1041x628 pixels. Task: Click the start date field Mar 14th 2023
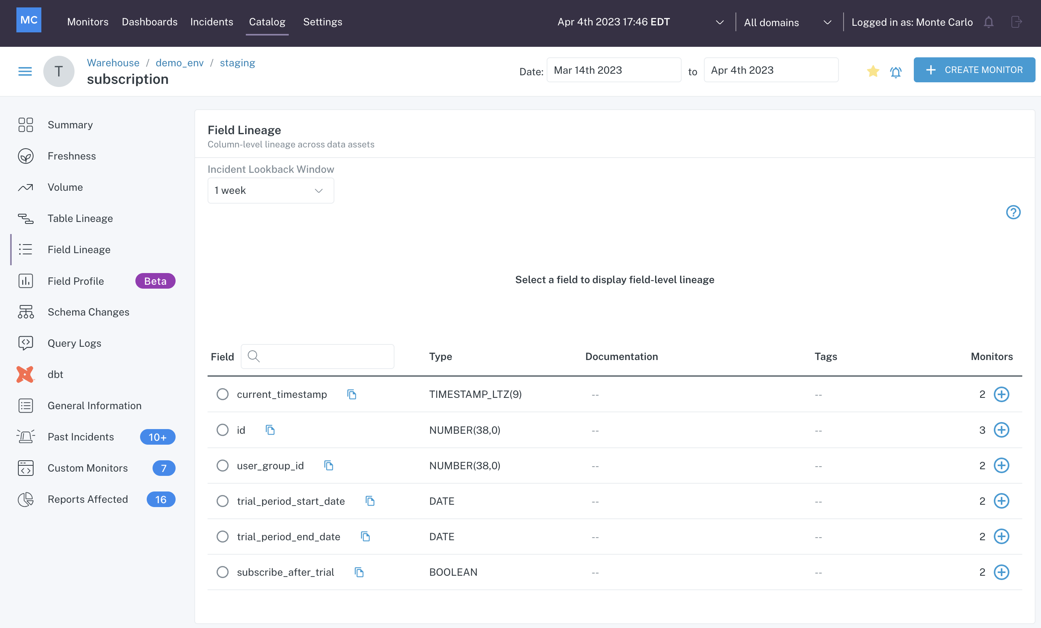613,70
